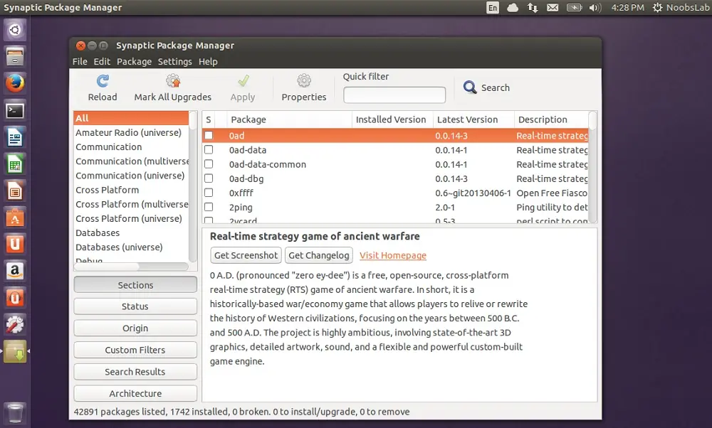Click the volume indicator in top bar
The width and height of the screenshot is (712, 428).
tap(595, 8)
